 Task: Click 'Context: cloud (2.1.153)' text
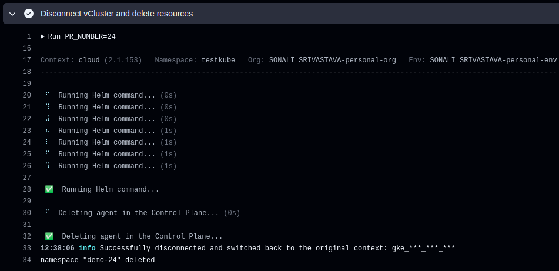[x=91, y=60]
